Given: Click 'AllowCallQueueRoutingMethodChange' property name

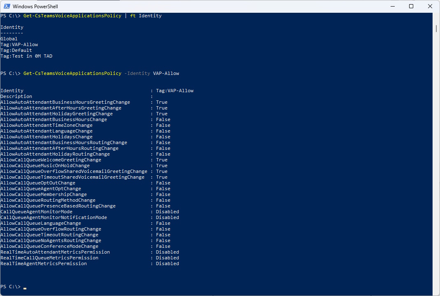Looking at the screenshot, I should click(x=48, y=200).
